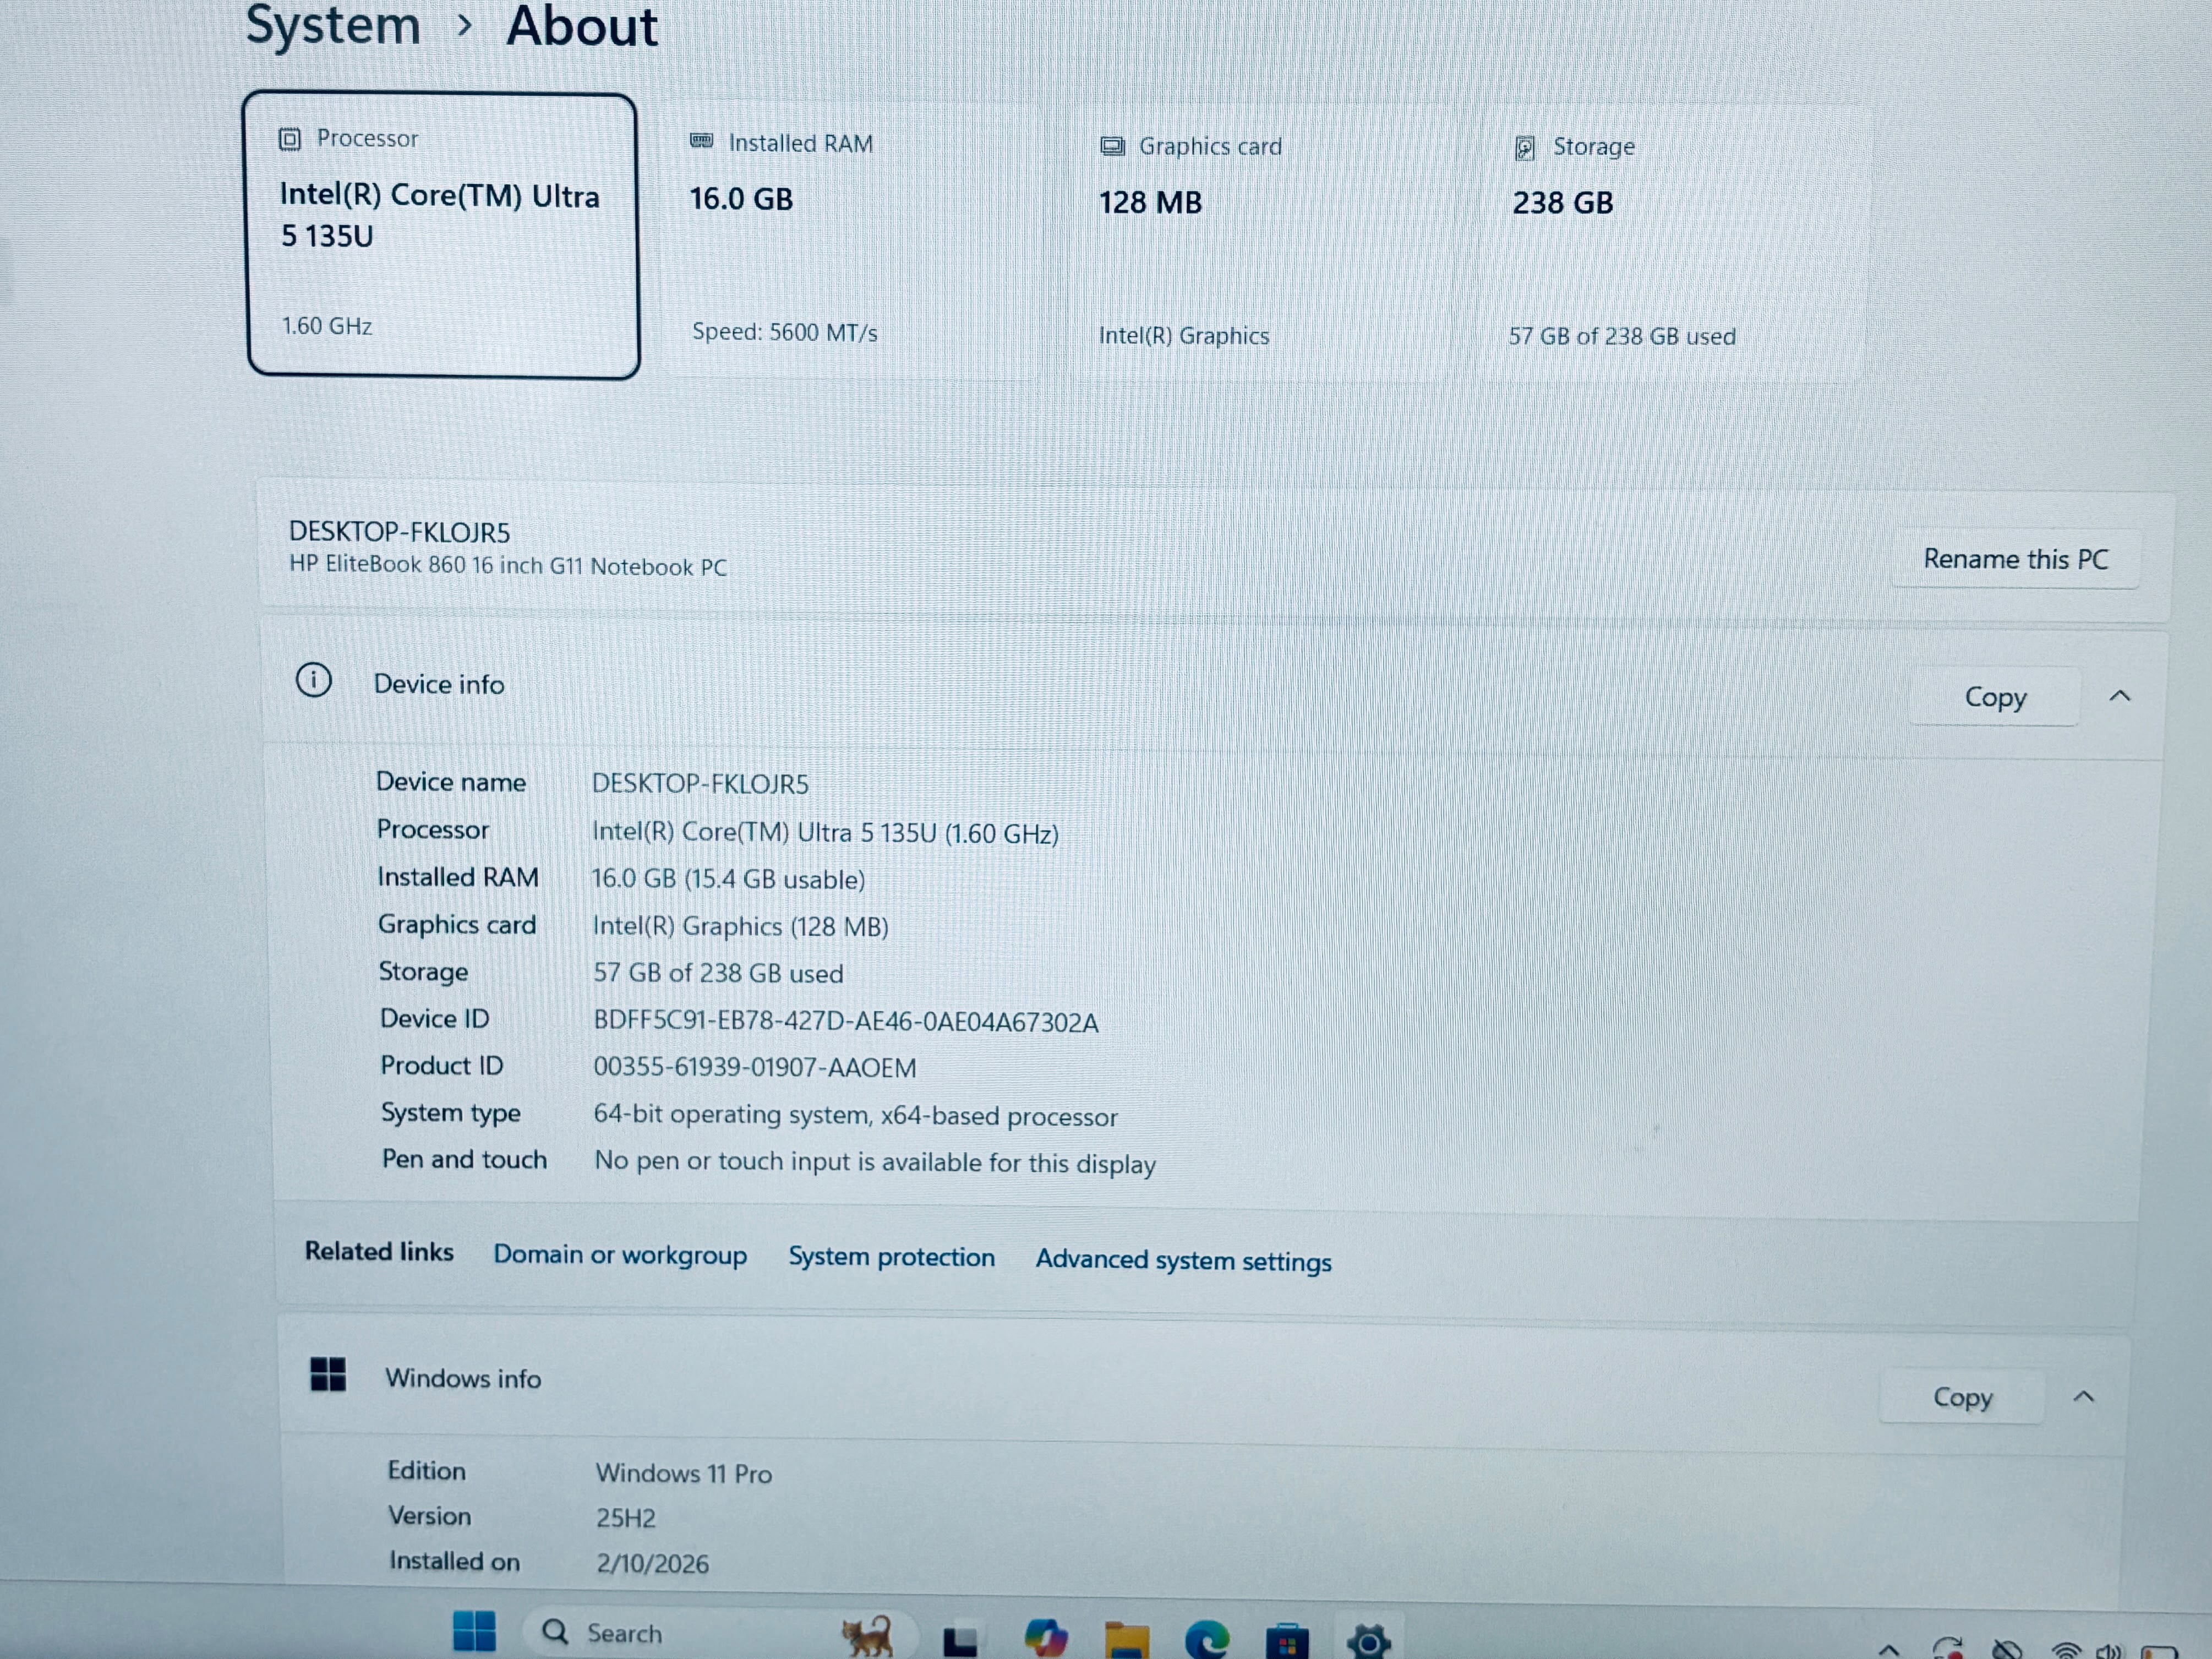The height and width of the screenshot is (1659, 2212).
Task: Click the 'Speed: 5600 MT/s' text
Action: (785, 332)
